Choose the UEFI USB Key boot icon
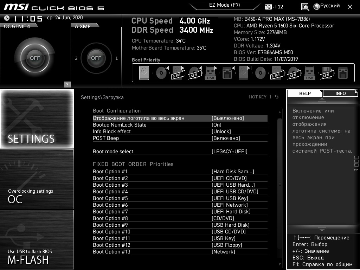This screenshot has height=270, width=360. (x=211, y=73)
